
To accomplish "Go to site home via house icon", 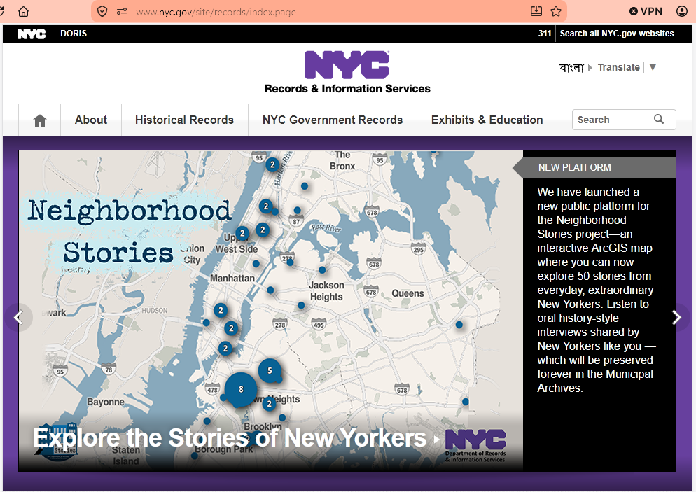I will tap(39, 120).
